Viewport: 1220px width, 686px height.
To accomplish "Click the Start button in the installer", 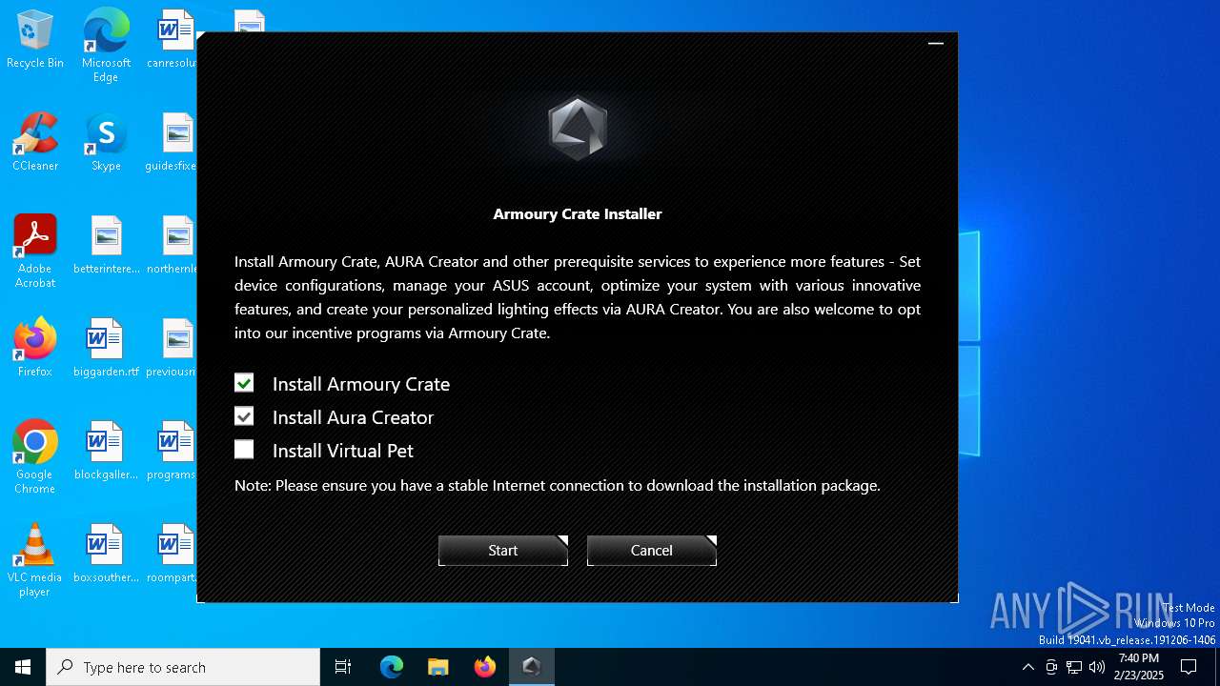I will point(503,551).
